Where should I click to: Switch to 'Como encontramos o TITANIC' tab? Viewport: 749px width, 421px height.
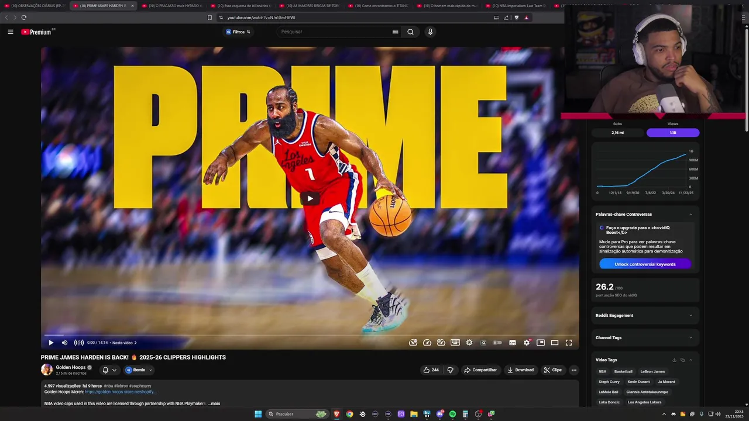coord(378,6)
